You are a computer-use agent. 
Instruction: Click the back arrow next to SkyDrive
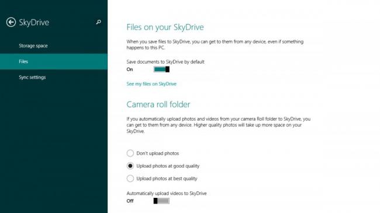click(x=11, y=22)
